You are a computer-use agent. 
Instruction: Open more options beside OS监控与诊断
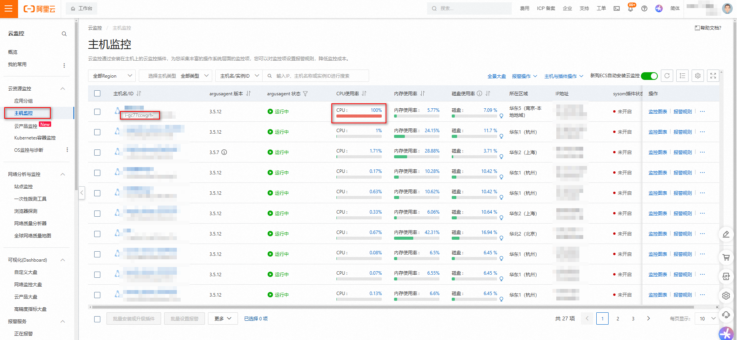tap(67, 150)
